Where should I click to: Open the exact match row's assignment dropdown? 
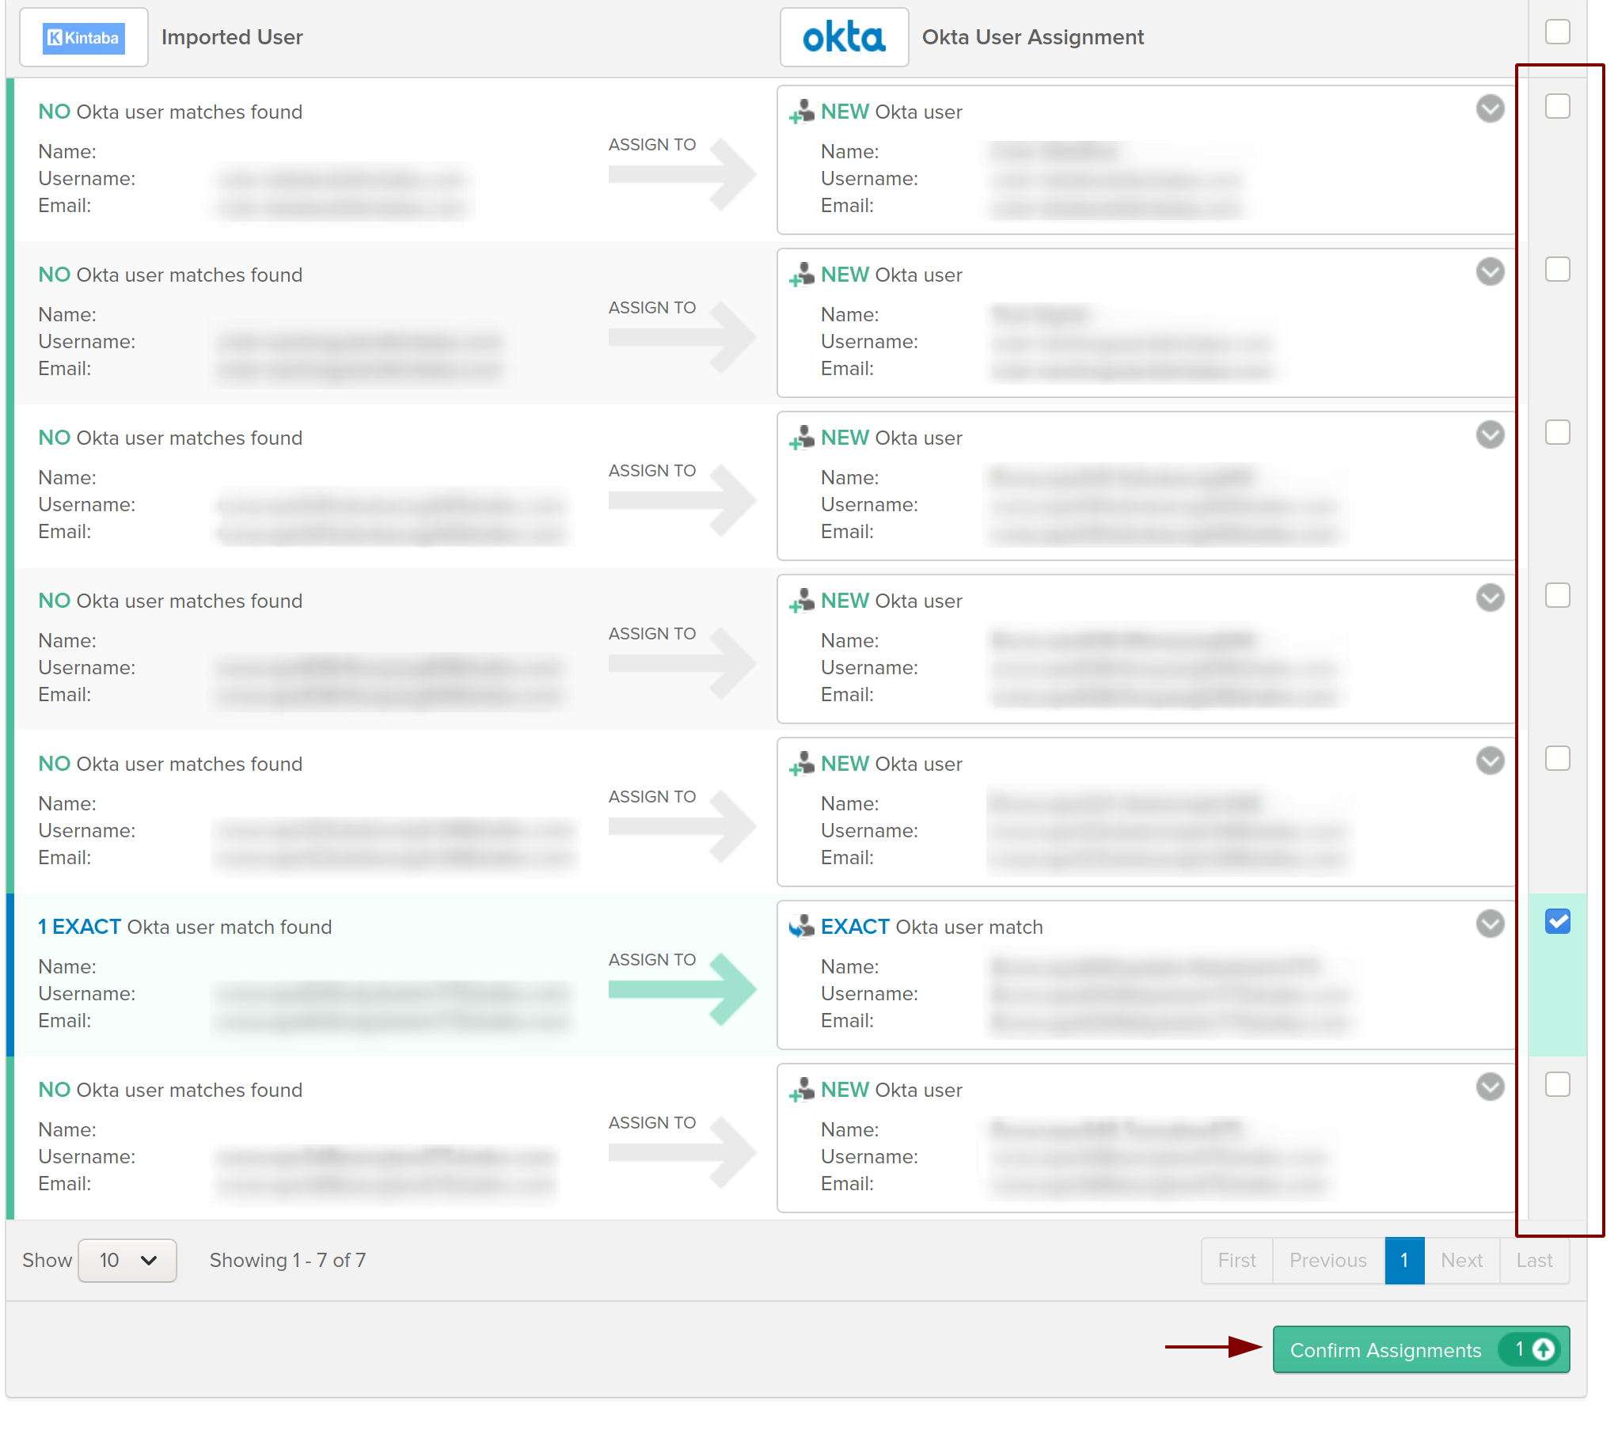[x=1490, y=924]
